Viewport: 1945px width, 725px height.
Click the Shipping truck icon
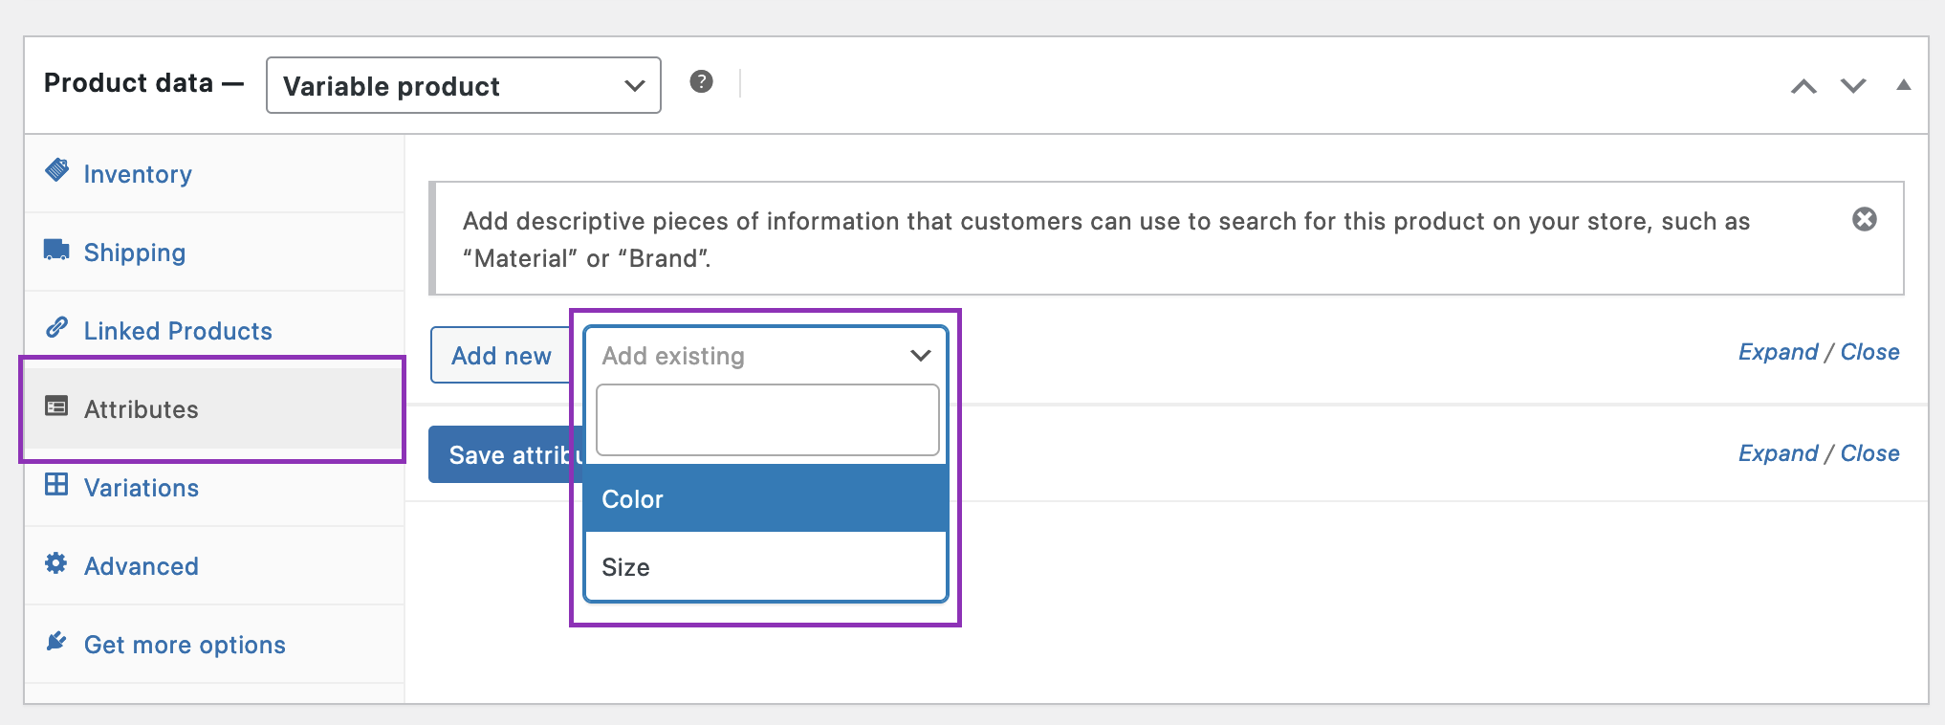pos(56,251)
